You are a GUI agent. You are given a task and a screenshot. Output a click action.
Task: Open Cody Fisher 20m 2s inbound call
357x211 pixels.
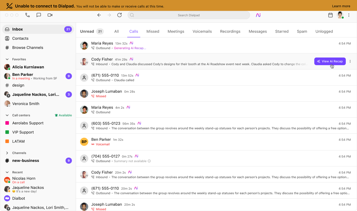click(216, 174)
